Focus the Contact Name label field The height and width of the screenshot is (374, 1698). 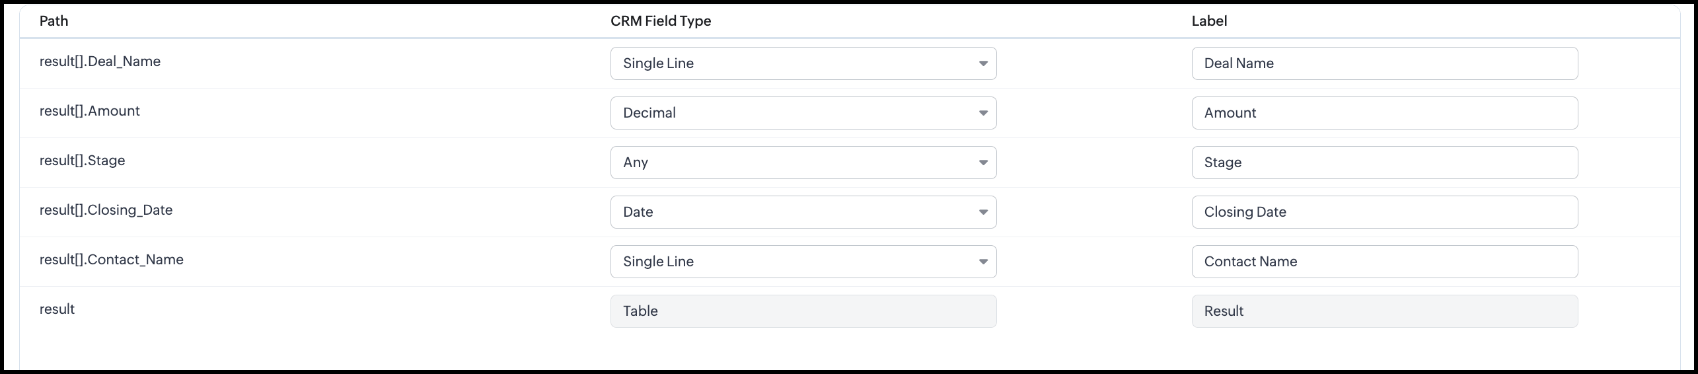click(1384, 262)
